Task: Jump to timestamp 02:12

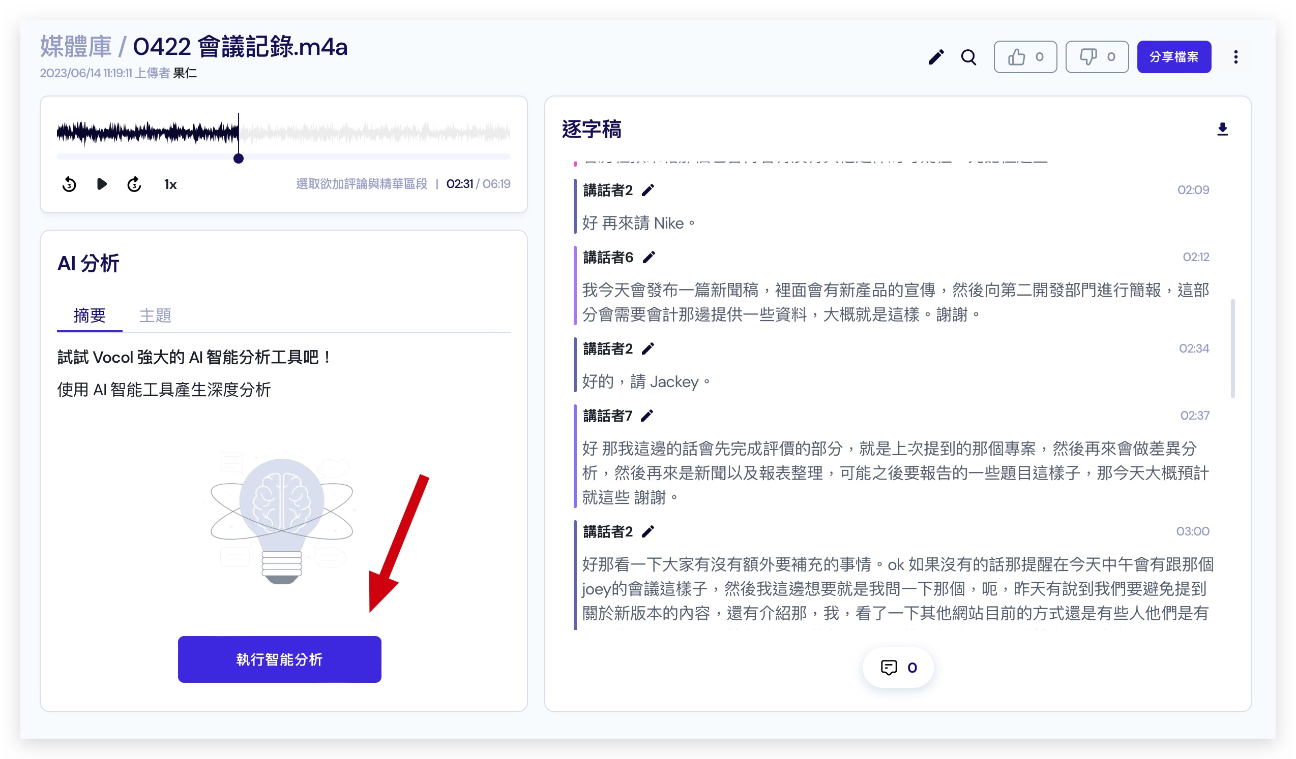Action: click(x=1196, y=257)
